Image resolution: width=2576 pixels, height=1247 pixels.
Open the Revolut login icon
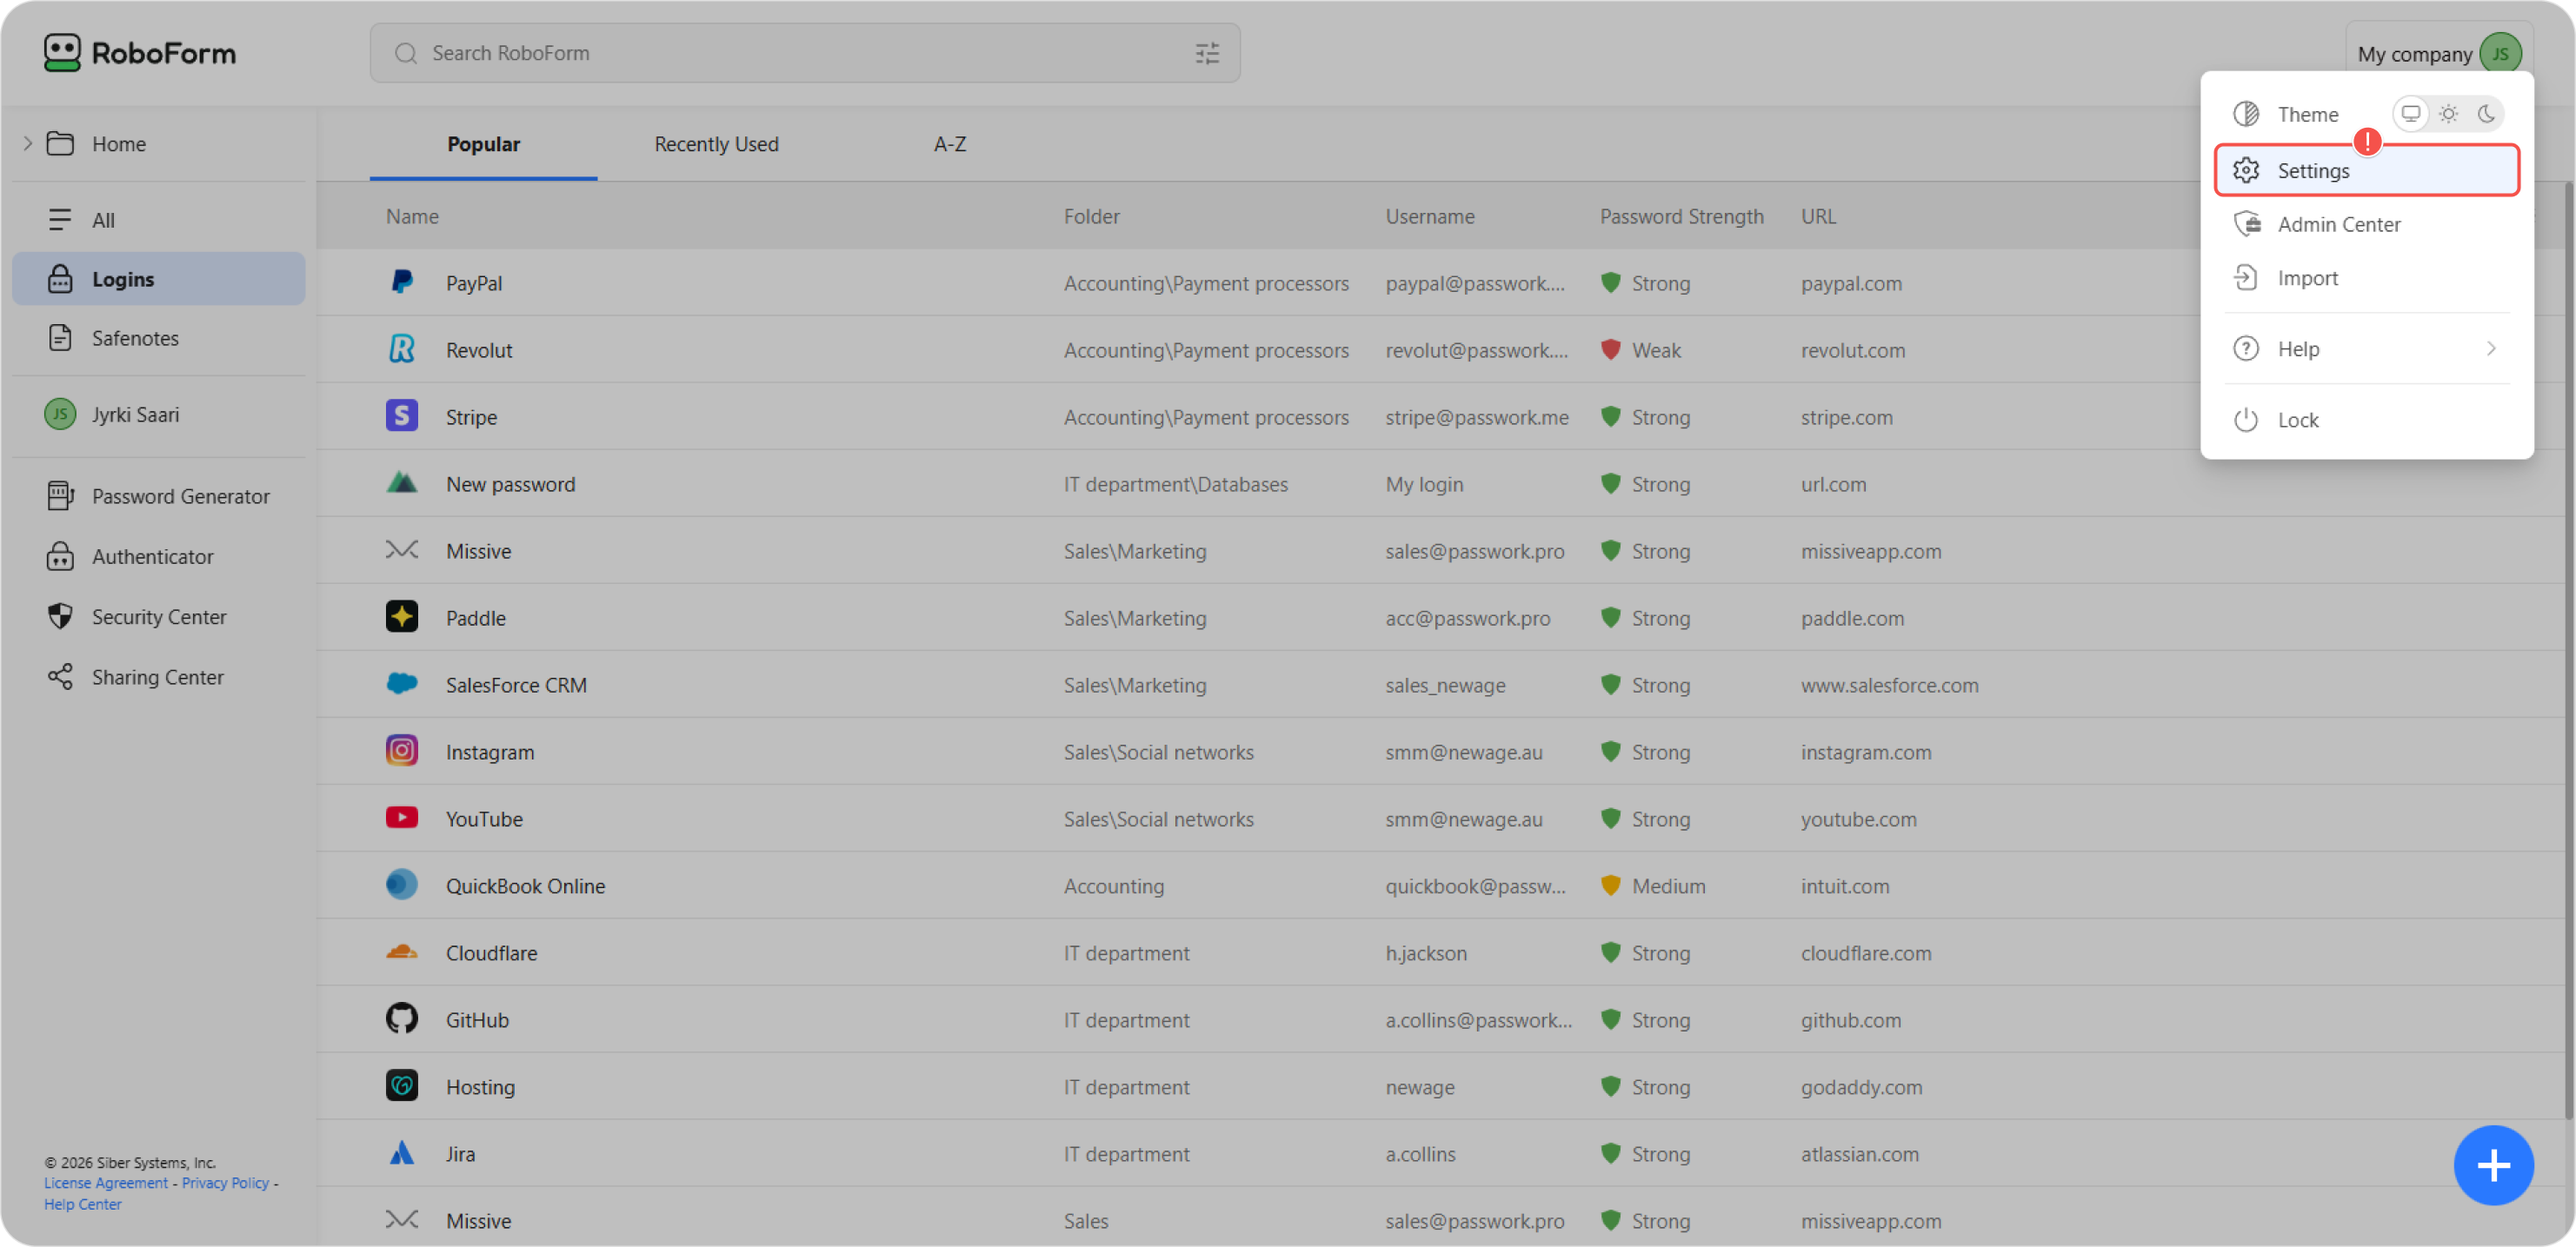click(402, 349)
